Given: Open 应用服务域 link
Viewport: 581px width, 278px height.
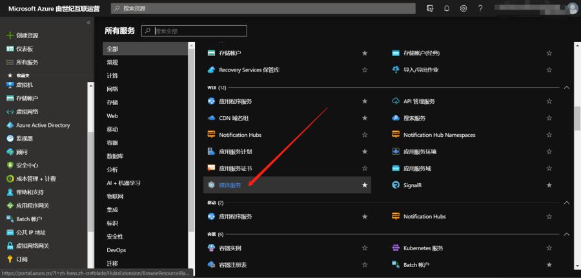Looking at the screenshot, I should click(417, 168).
